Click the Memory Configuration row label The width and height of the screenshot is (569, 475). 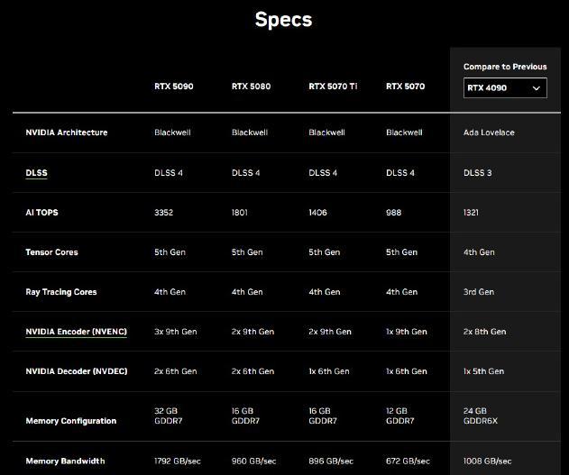[70, 421]
